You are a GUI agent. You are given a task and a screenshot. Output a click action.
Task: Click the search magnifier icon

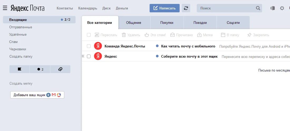coord(258,8)
